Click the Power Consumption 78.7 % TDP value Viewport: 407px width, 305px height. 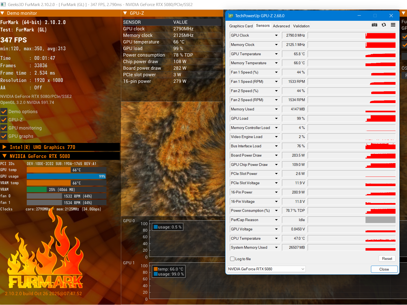(x=294, y=210)
